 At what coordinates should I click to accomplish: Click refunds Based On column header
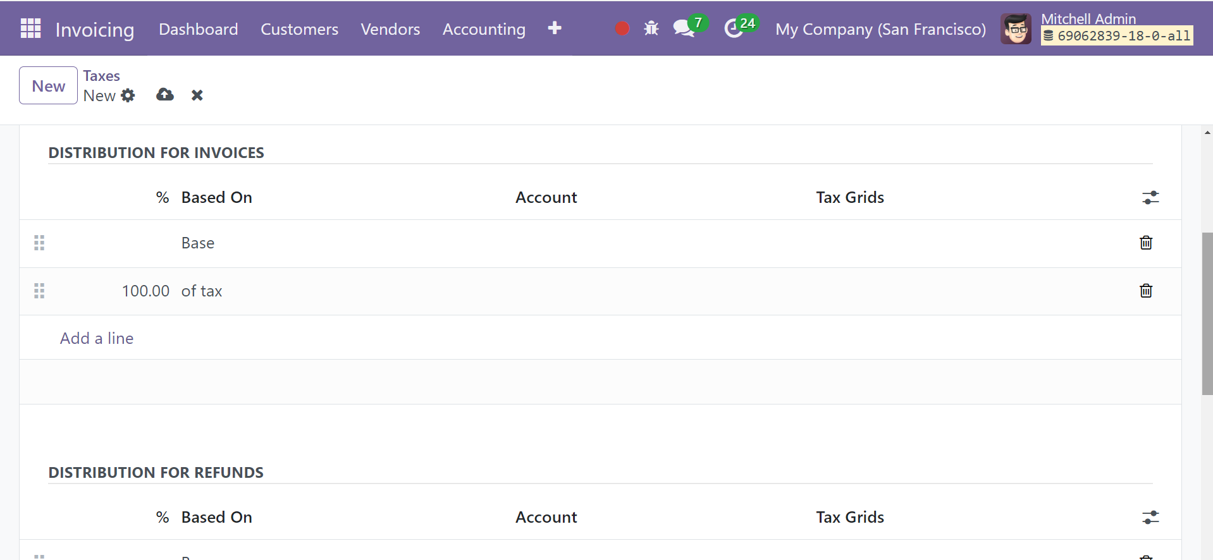pyautogui.click(x=216, y=518)
